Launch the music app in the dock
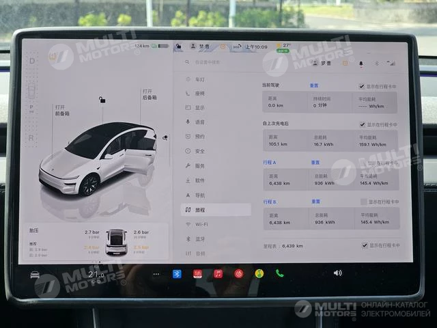437x328 pixels. 218,274
